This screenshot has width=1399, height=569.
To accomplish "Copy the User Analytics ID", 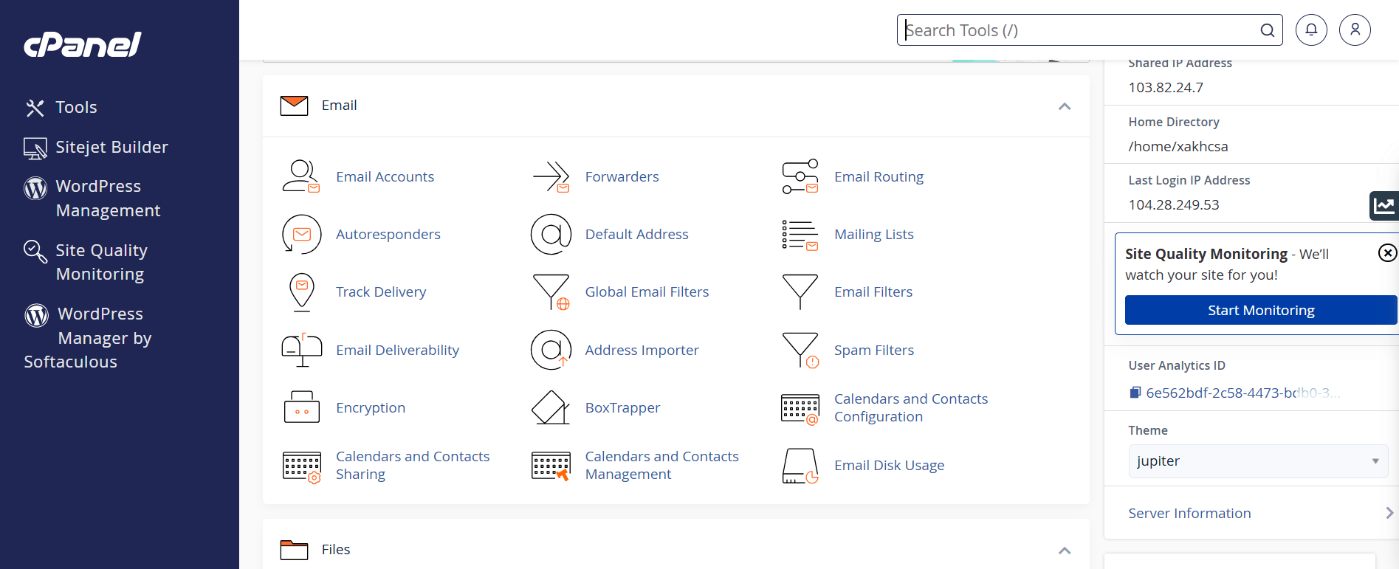I will [1135, 393].
